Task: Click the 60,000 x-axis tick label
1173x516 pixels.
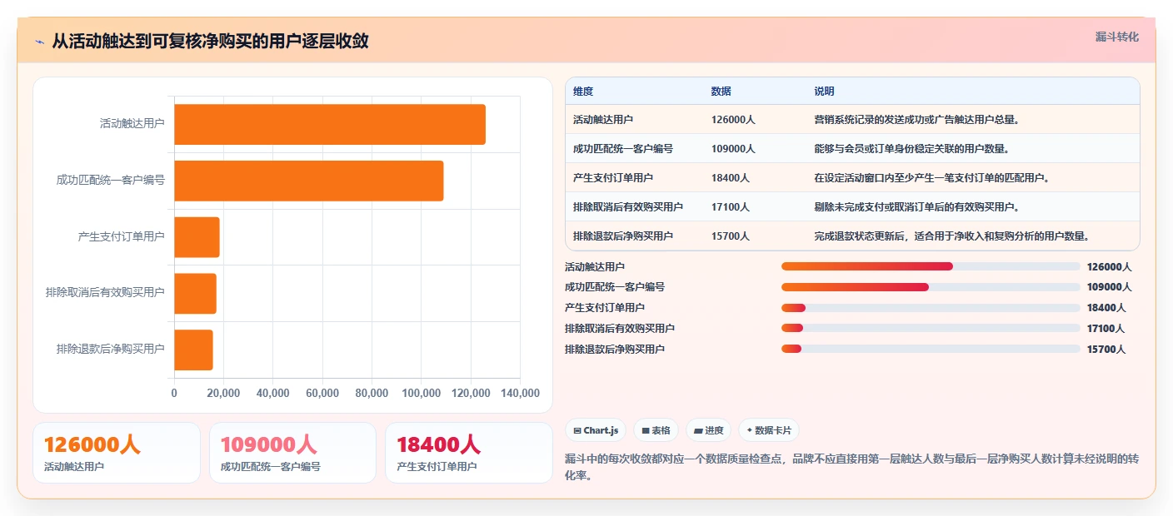Action: [x=322, y=394]
